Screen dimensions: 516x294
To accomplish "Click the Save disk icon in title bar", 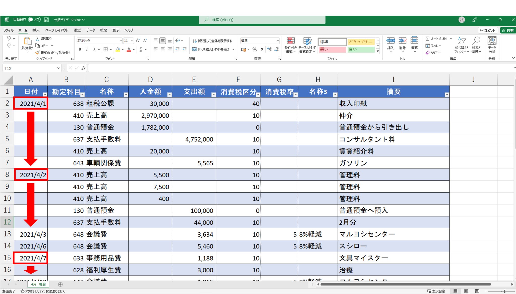I will [x=46, y=20].
